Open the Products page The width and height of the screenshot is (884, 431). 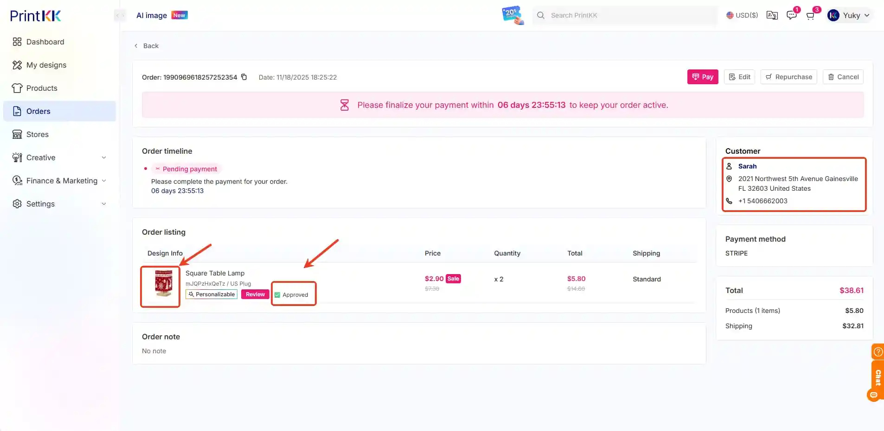tap(42, 88)
